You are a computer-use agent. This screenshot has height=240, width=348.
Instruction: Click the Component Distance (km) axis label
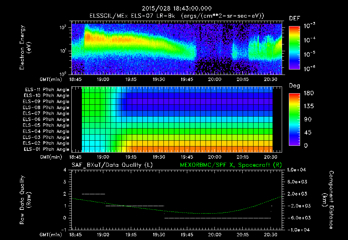point(328,200)
